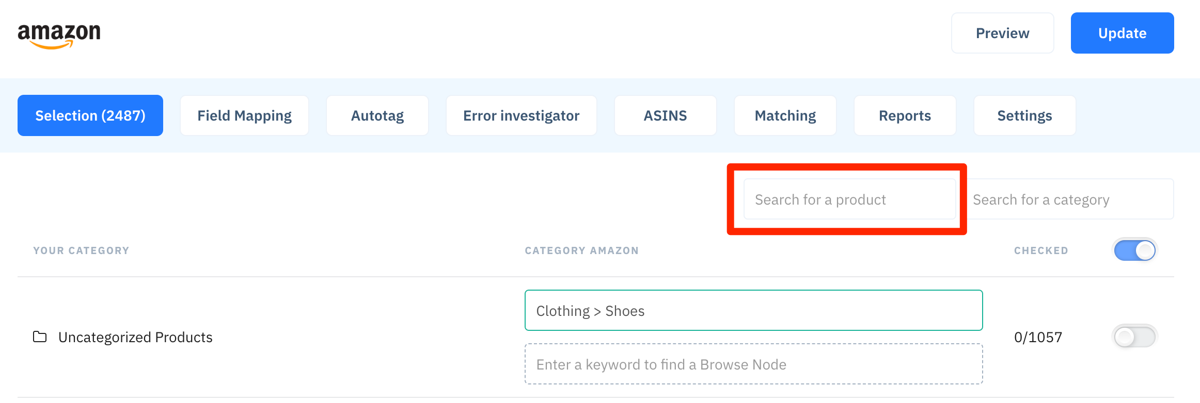Click the Browse Node keyword field
Screen dimensions: 1200x403
753,364
